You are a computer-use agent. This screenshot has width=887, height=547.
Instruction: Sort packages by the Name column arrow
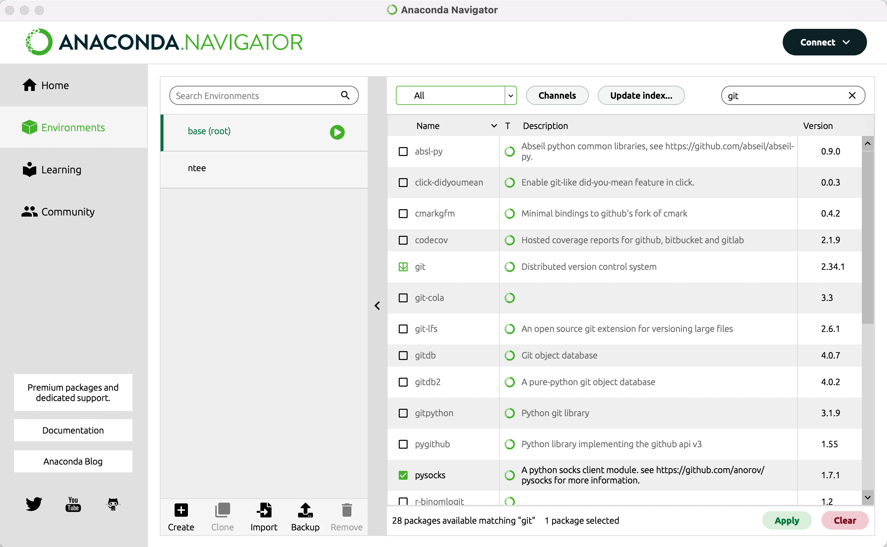click(x=494, y=126)
